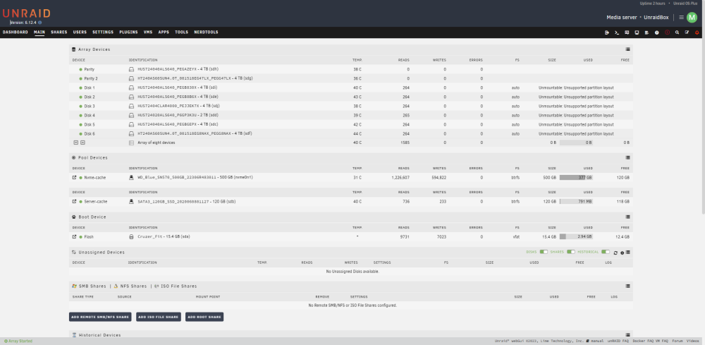The width and height of the screenshot is (705, 345).
Task: Click the Disk 1 row disk icon
Action: click(131, 87)
